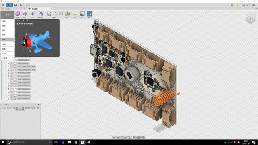Click the Insert image icon
Image resolution: width=258 pixels, height=145 pixels.
point(82,14)
